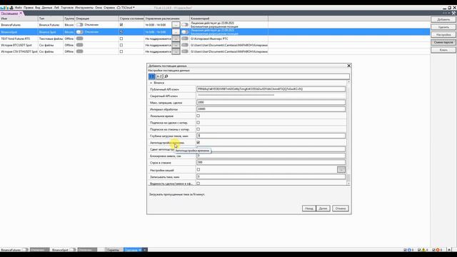Image resolution: width=457 pixels, height=257 pixels.
Task: Open schedule editor button for BinanceFutures row
Action: pos(176,25)
